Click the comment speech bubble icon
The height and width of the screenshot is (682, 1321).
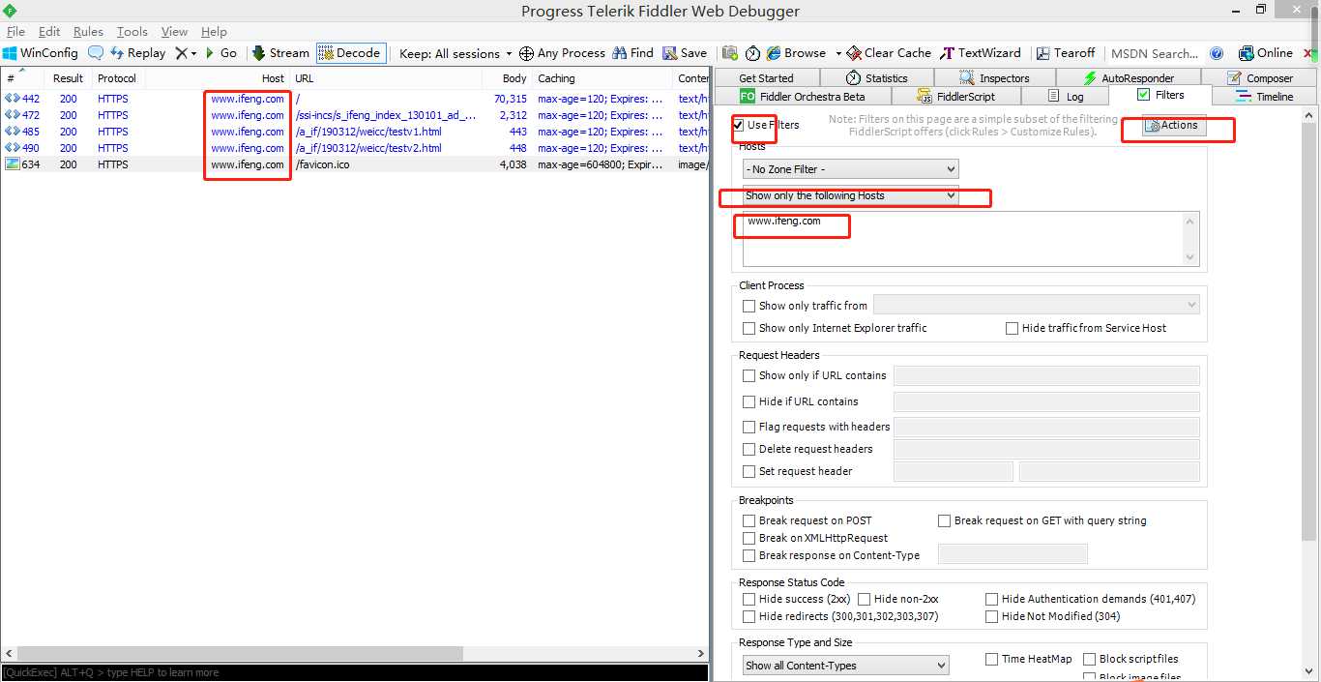point(96,53)
